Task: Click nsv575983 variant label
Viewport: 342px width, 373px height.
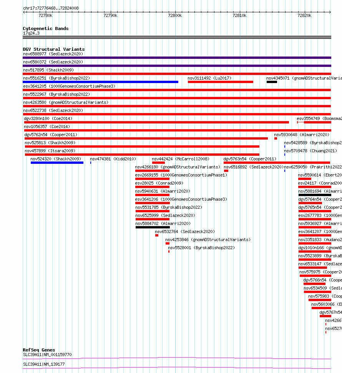Action: pyautogui.click(x=325, y=296)
